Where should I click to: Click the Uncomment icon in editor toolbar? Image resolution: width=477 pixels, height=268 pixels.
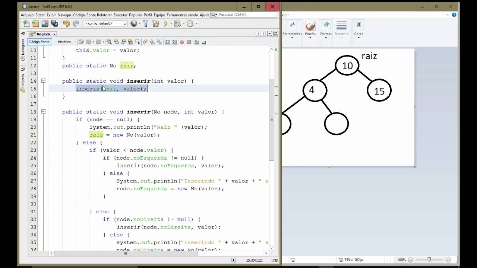(x=204, y=42)
